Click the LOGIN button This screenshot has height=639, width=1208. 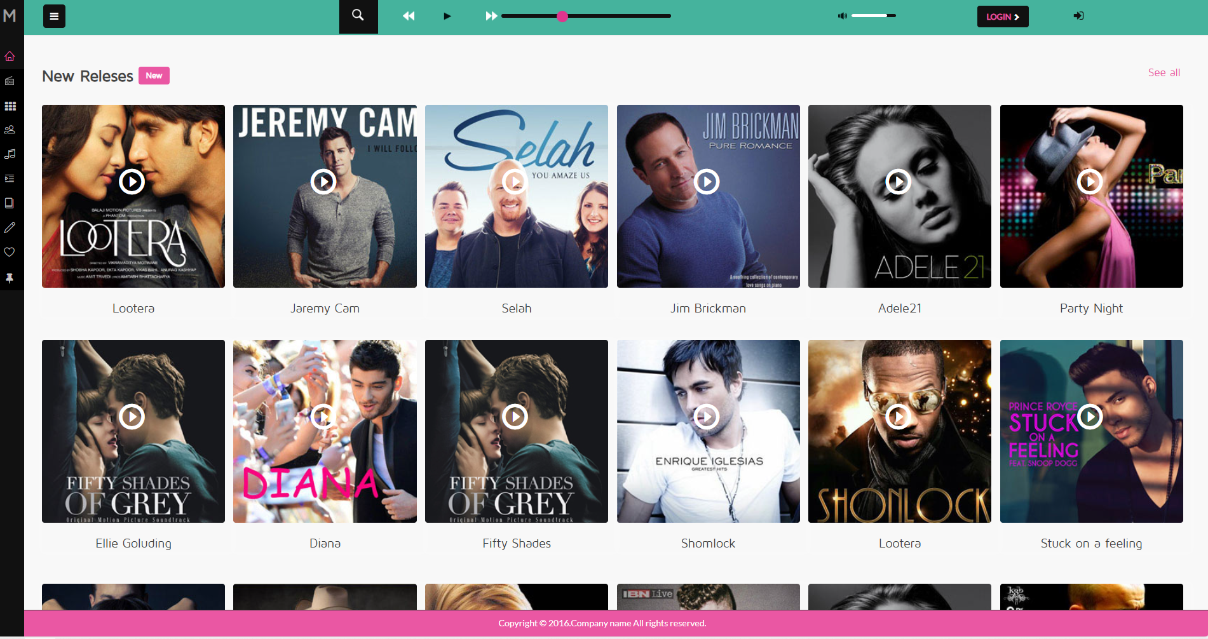1003,17
